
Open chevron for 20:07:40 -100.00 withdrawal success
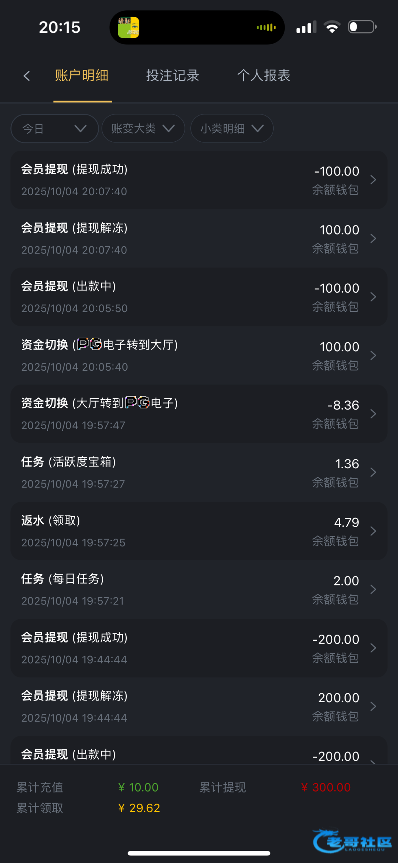[x=373, y=180]
